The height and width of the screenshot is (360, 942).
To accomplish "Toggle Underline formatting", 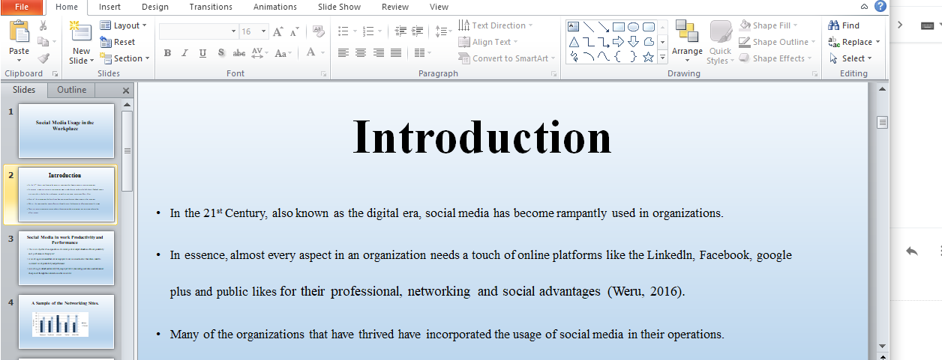I will coord(203,53).
